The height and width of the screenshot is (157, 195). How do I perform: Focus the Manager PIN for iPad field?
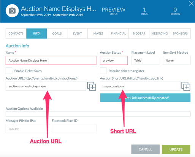(x=28, y=128)
